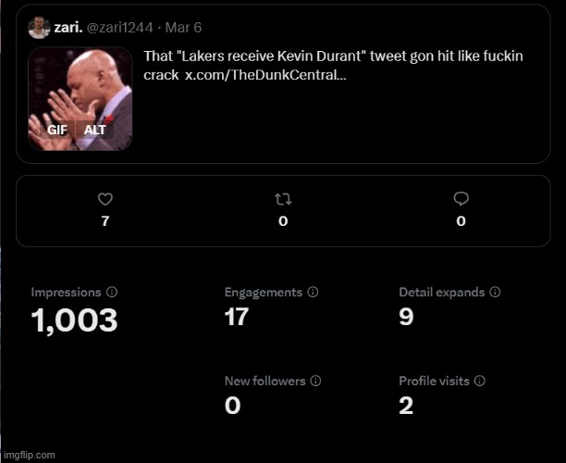Screen dimensions: 566x463
Task: Click the Engagements info icon
Action: [313, 292]
